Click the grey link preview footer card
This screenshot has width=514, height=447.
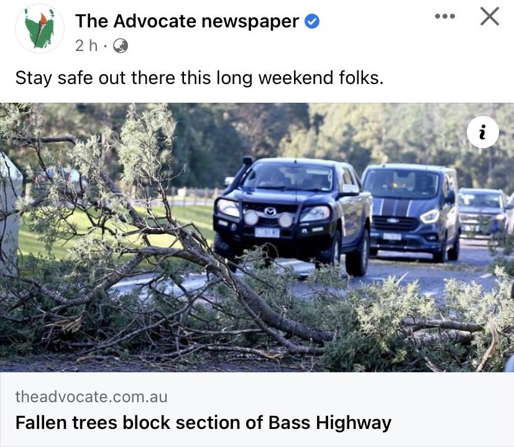point(257,409)
